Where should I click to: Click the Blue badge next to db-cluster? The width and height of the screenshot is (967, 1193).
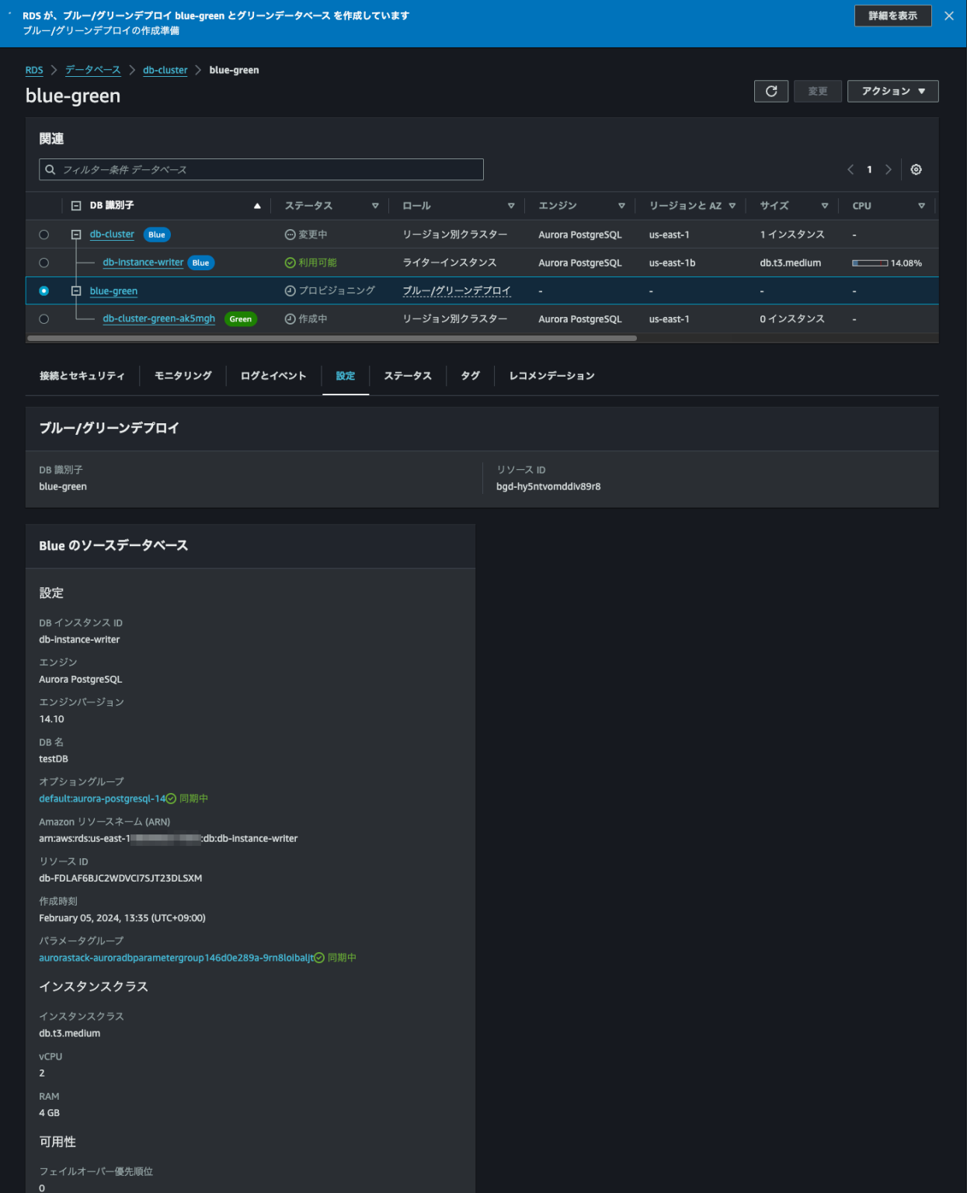coord(156,234)
